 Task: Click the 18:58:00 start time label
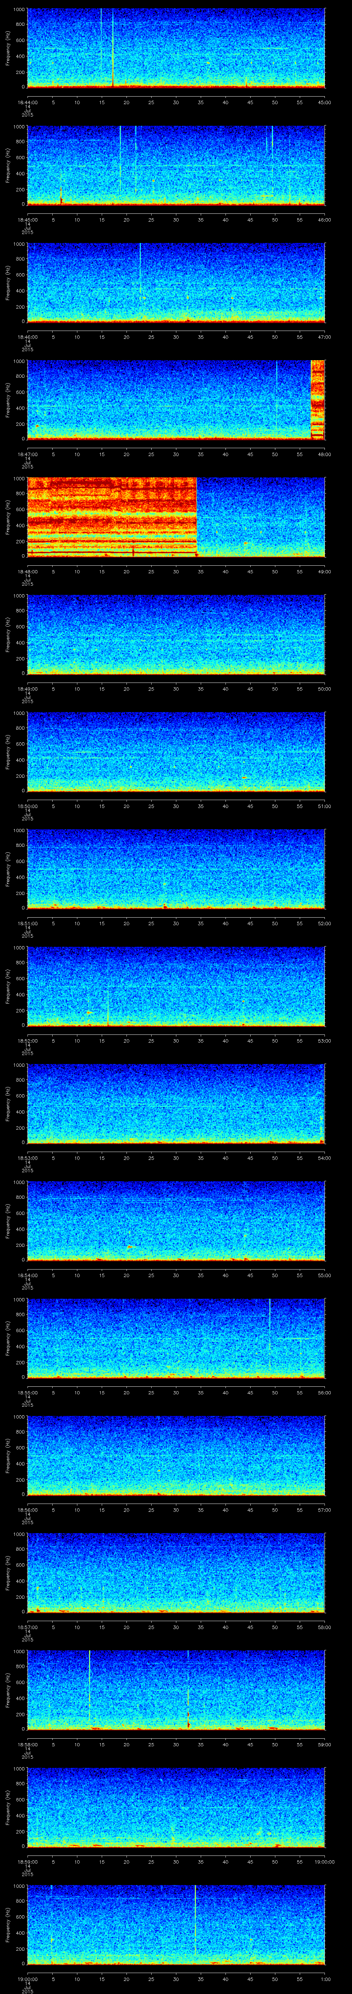click(28, 1744)
